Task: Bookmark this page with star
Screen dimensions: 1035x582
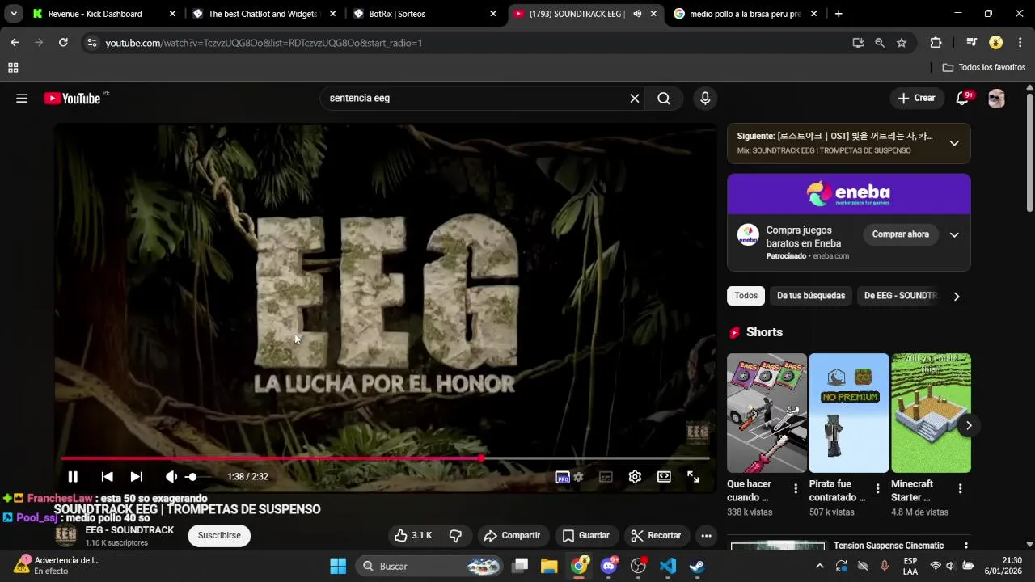Action: click(x=902, y=43)
